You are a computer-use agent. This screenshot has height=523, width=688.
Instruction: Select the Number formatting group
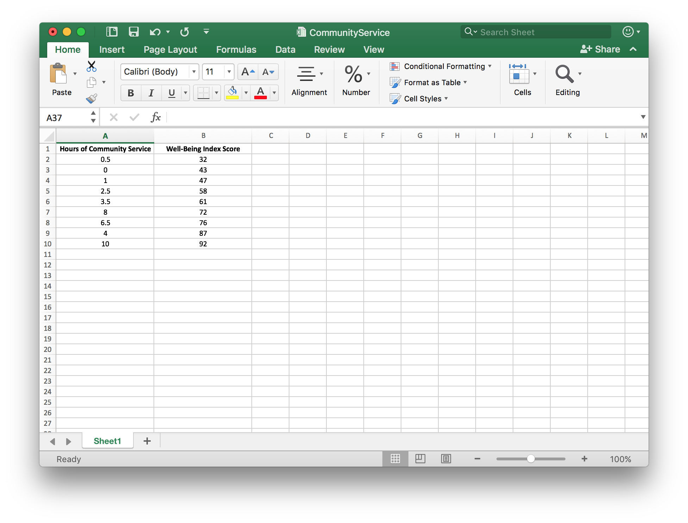pyautogui.click(x=356, y=81)
